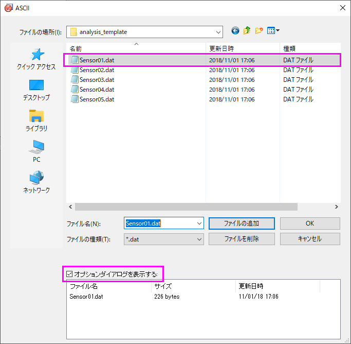This screenshot has width=351, height=344.
Task: Click the scroll-left arrow of file list
Action: pos(70,207)
